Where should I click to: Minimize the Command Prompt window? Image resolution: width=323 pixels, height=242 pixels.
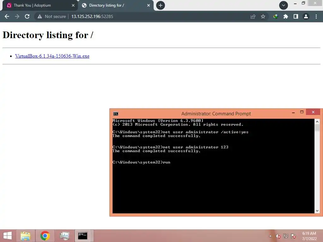[293, 112]
